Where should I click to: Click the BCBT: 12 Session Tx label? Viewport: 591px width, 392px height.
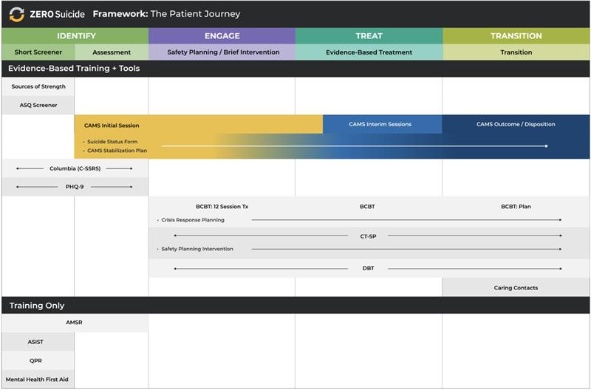(222, 207)
